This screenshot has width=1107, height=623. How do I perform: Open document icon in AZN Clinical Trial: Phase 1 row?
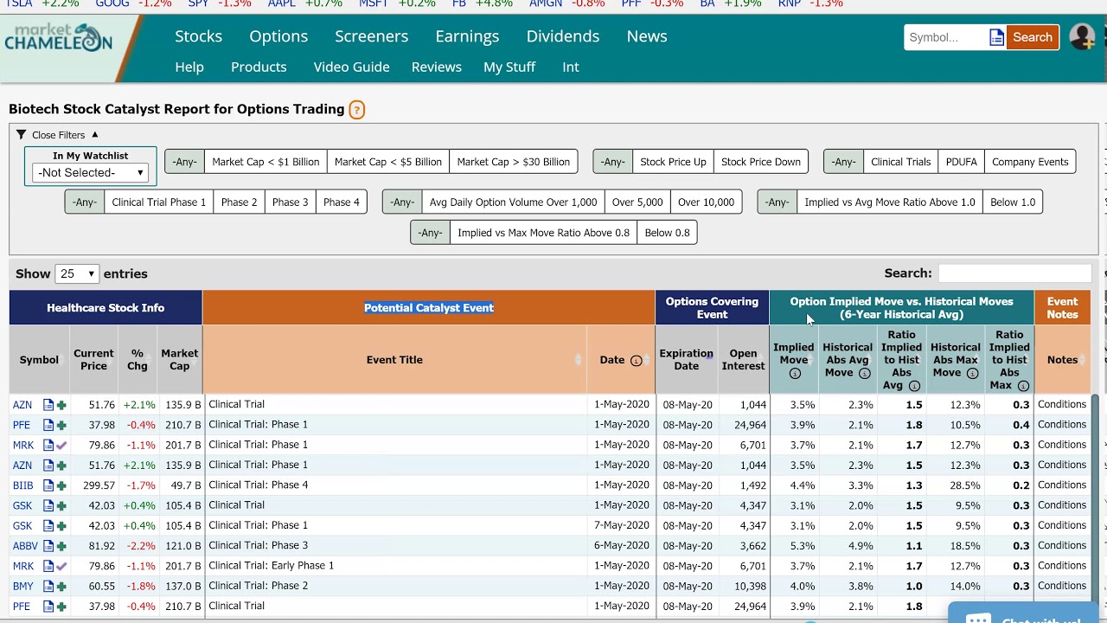48,466
